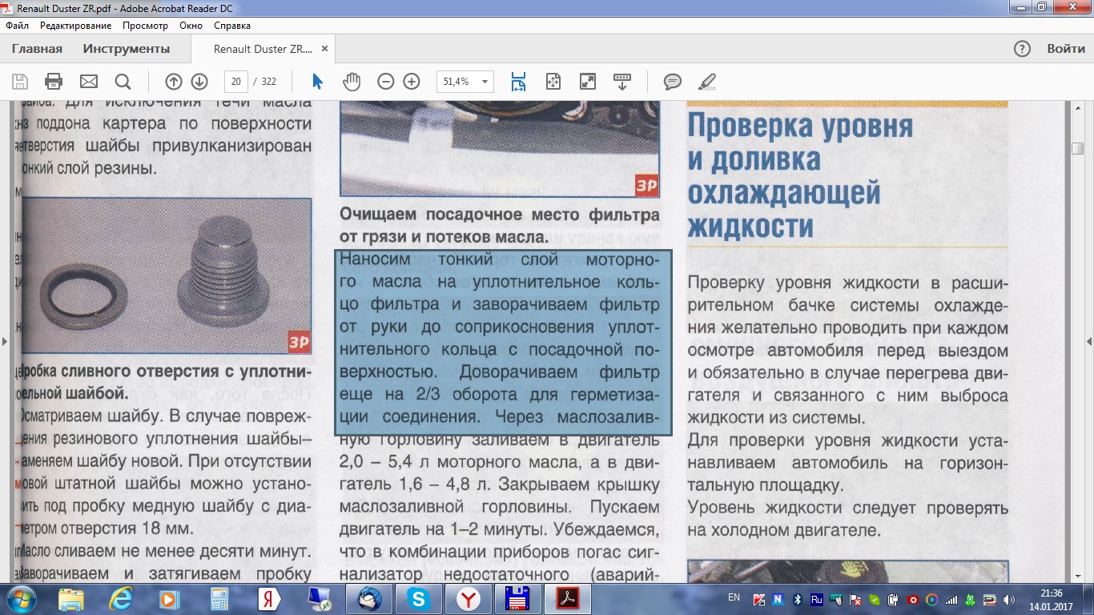Image resolution: width=1094 pixels, height=615 pixels.
Task: Send the file by email via envelope icon
Action: tap(88, 82)
